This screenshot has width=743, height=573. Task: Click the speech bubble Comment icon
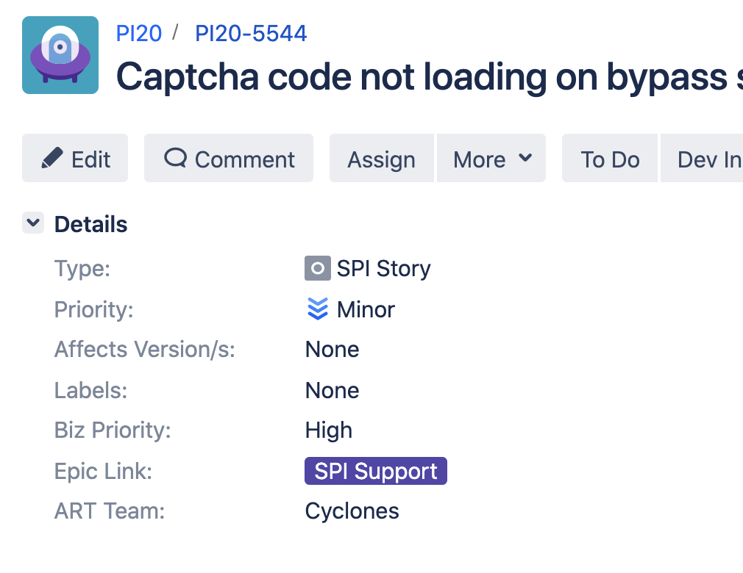[x=176, y=157]
